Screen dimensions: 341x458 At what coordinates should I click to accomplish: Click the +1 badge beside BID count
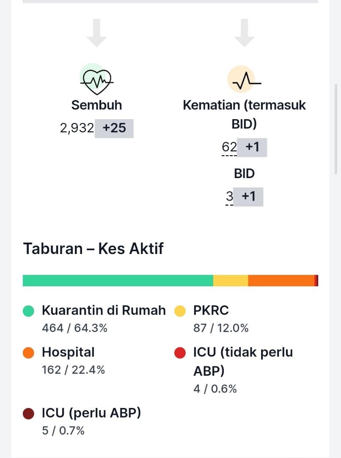(x=248, y=197)
